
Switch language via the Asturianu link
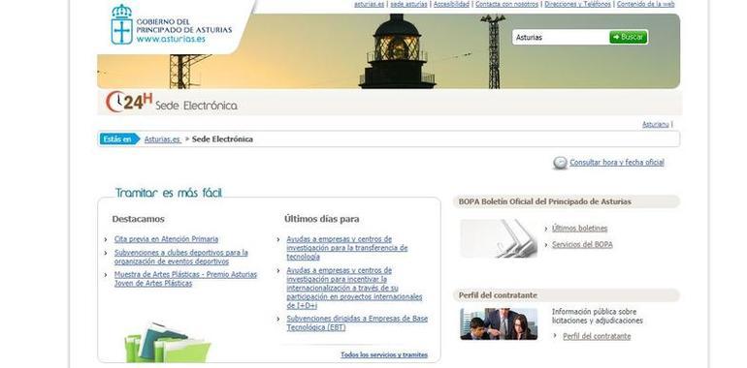pyautogui.click(x=656, y=125)
